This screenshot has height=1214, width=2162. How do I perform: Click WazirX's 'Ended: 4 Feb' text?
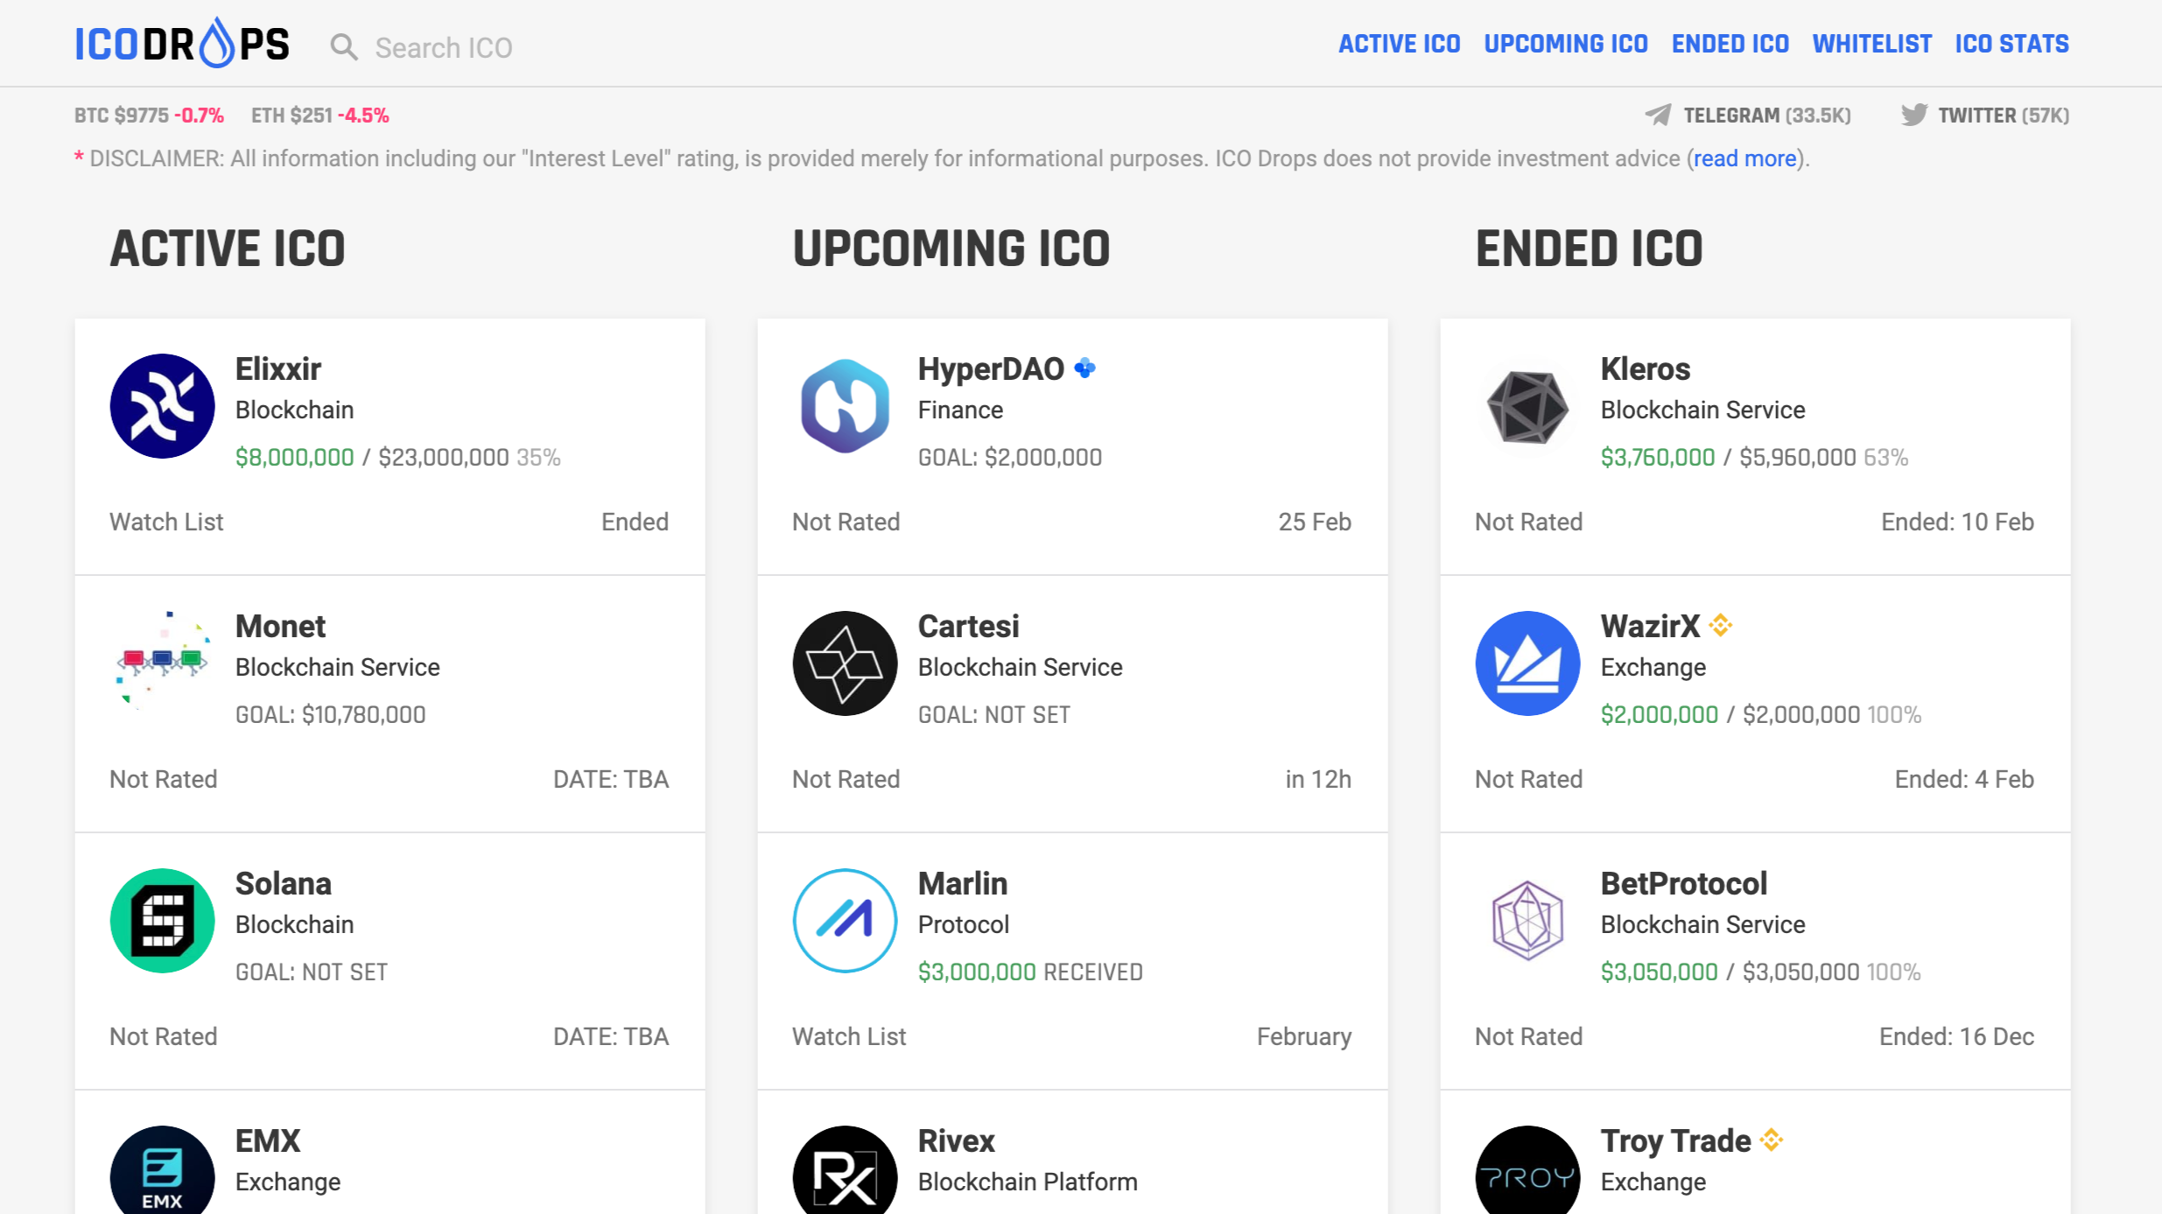[1965, 780]
